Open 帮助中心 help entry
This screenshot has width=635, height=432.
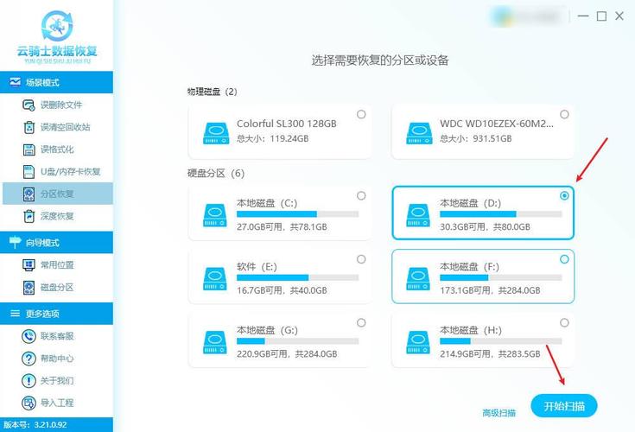pyautogui.click(x=58, y=359)
